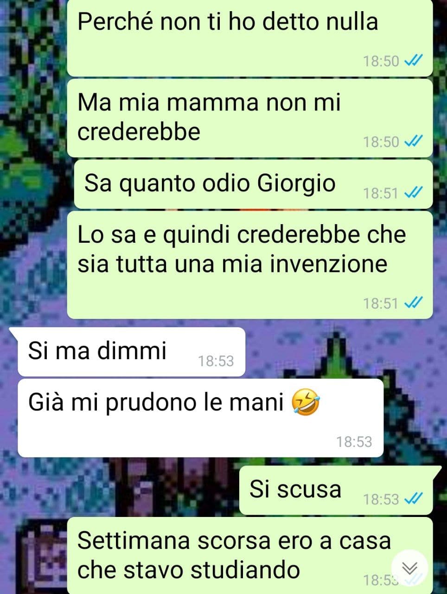Tap the scroll-to-bottom double chevron button
447x594 pixels.
click(410, 568)
